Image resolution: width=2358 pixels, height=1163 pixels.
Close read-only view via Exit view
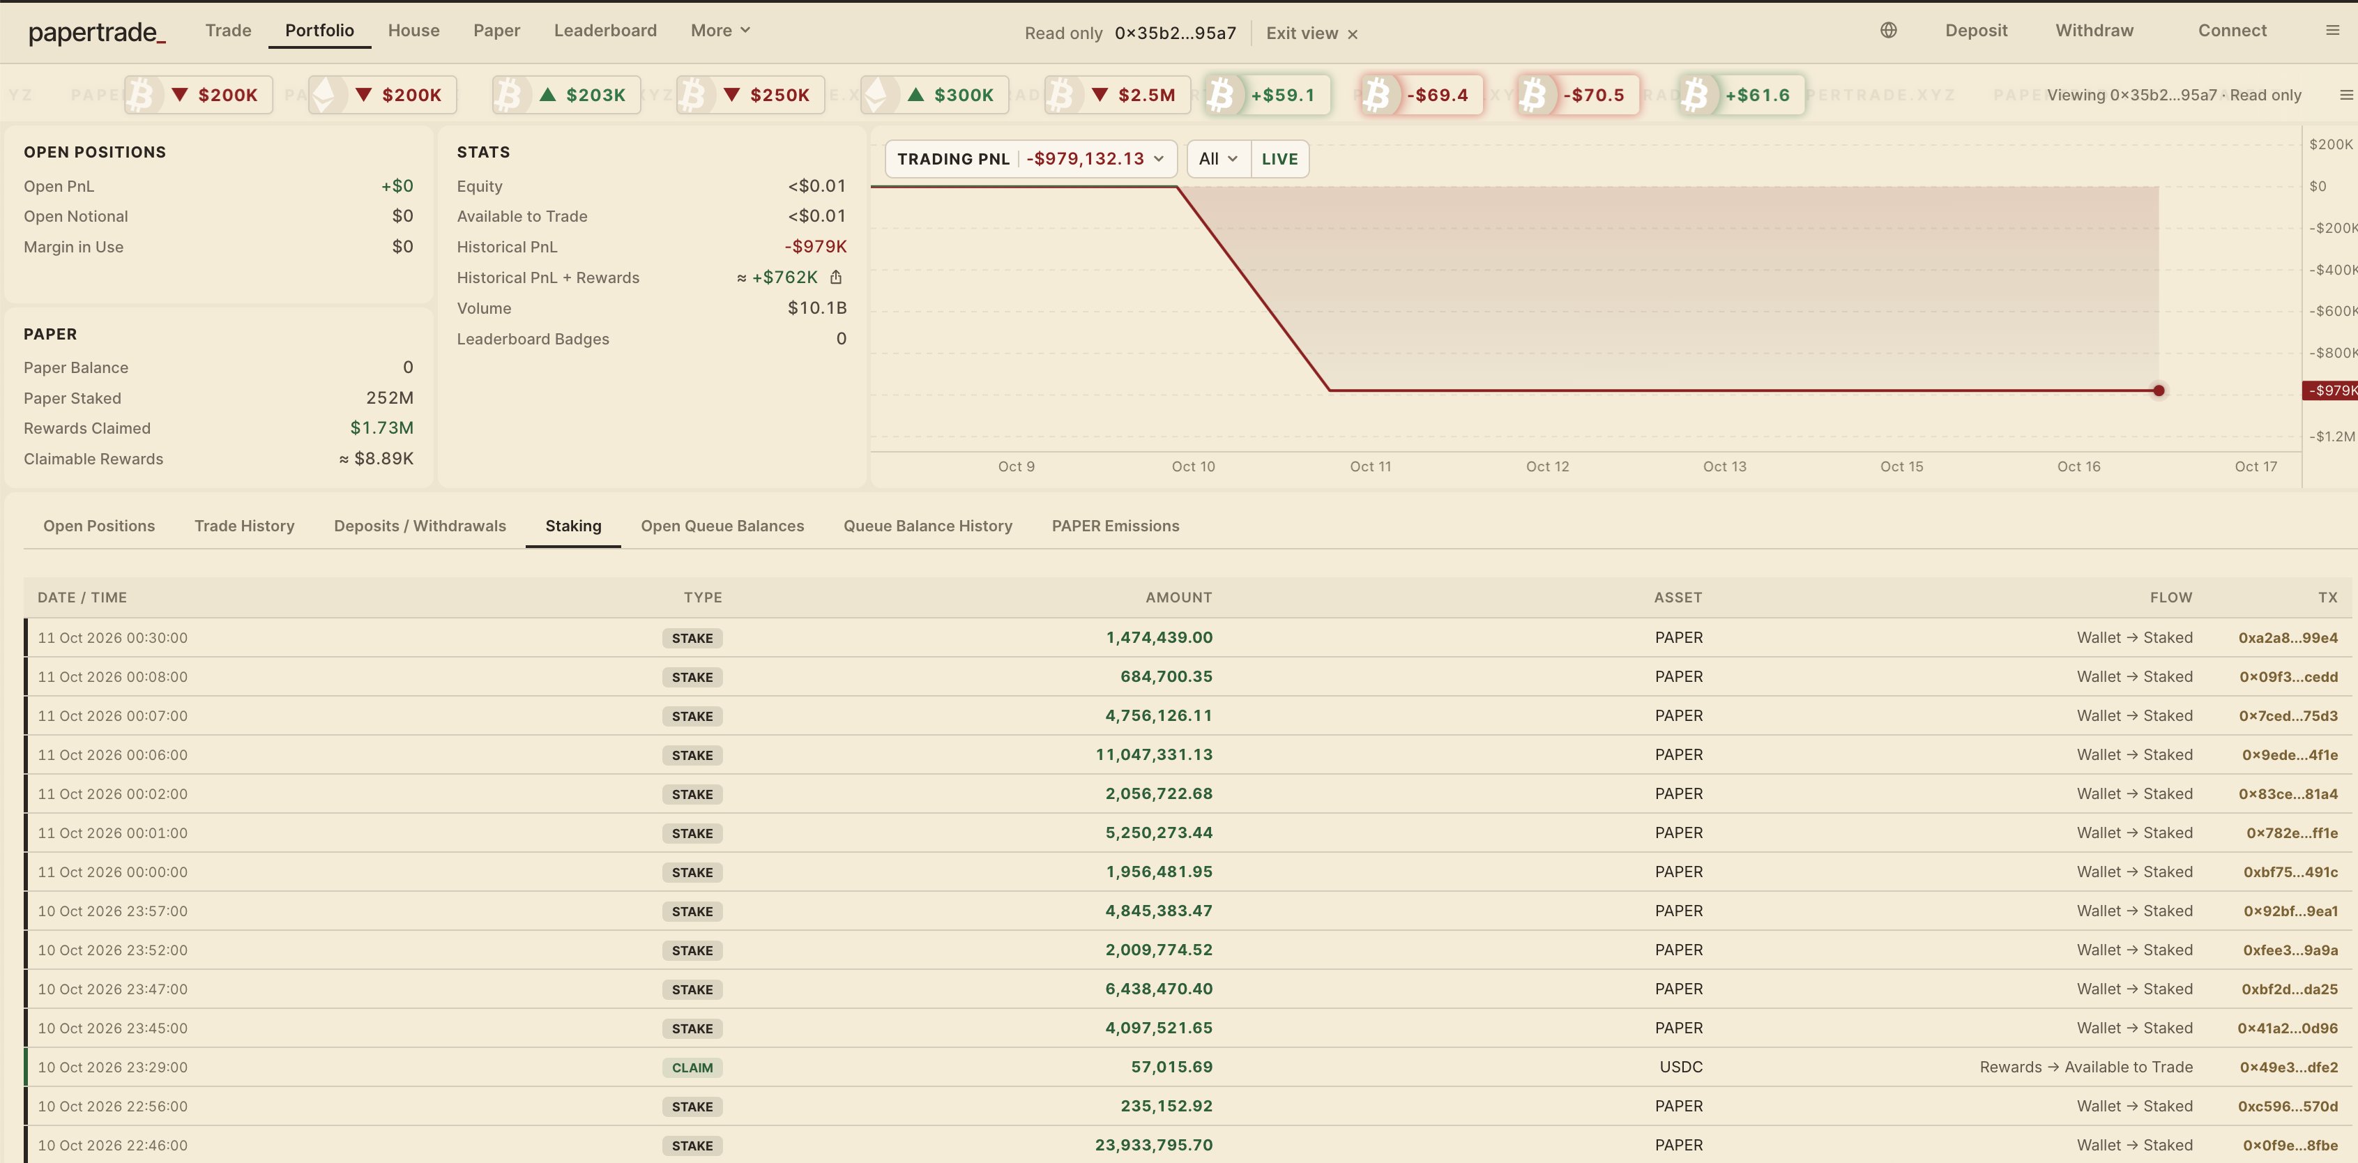[1311, 33]
